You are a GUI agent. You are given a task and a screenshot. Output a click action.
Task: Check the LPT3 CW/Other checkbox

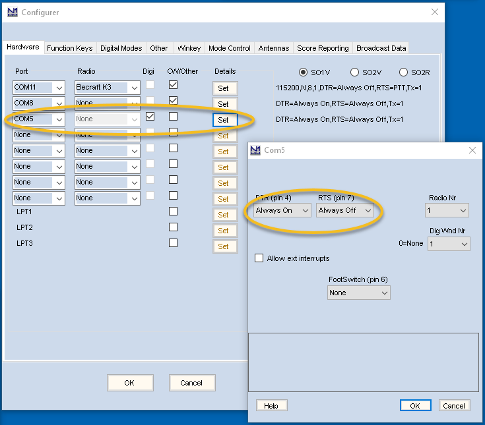pos(173,242)
